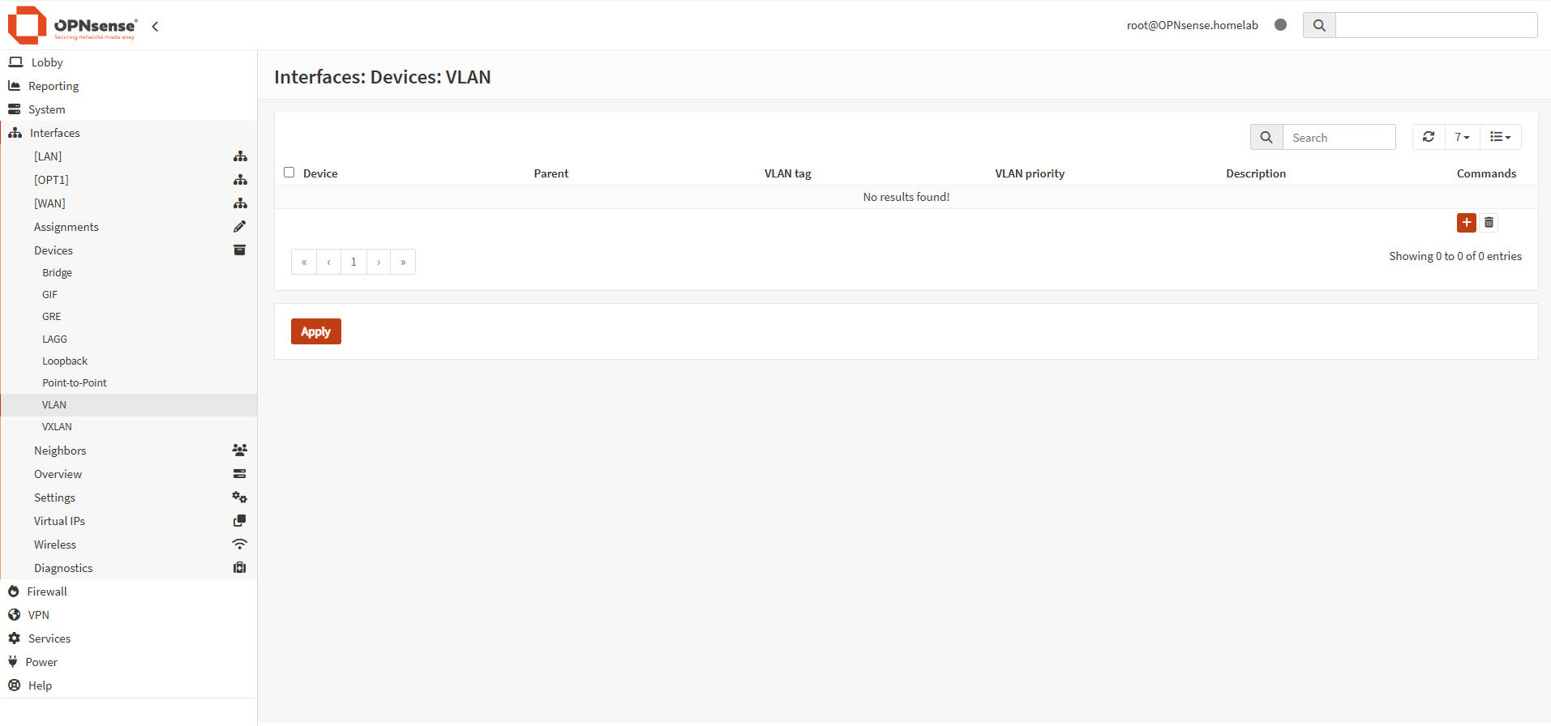The width and height of the screenshot is (1551, 726).
Task: Click the Virtual IPs clone icon
Action: pos(240,520)
